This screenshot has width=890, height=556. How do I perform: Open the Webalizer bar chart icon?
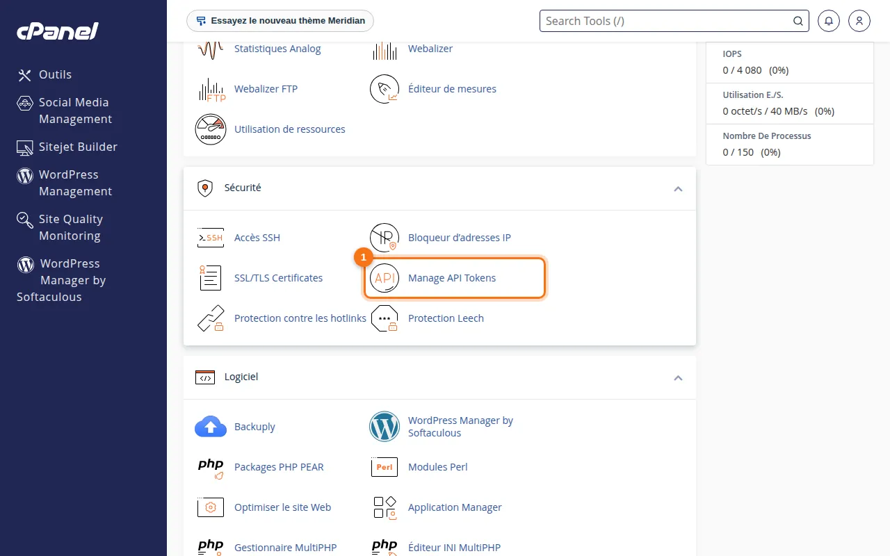(385, 50)
